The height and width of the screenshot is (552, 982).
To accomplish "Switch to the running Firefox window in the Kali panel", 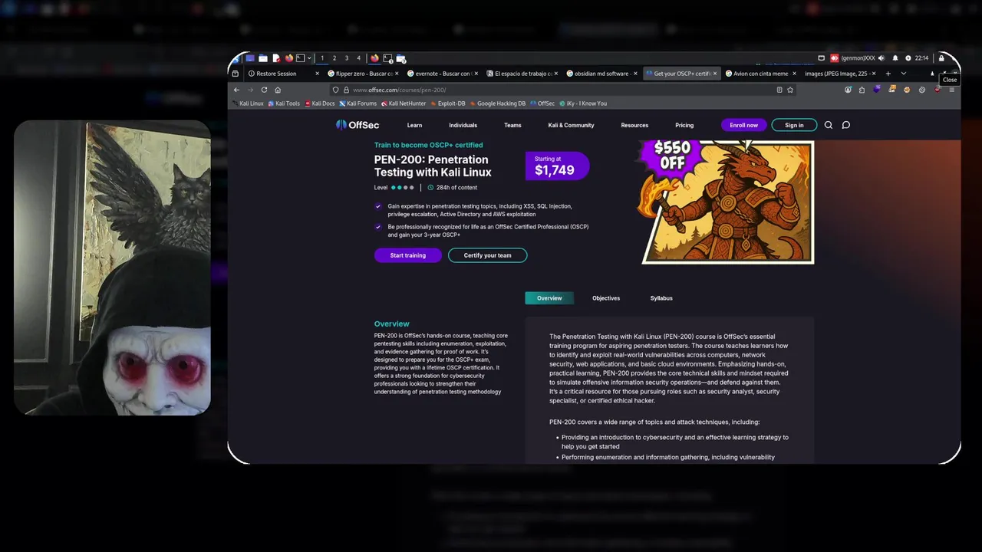I will (374, 58).
